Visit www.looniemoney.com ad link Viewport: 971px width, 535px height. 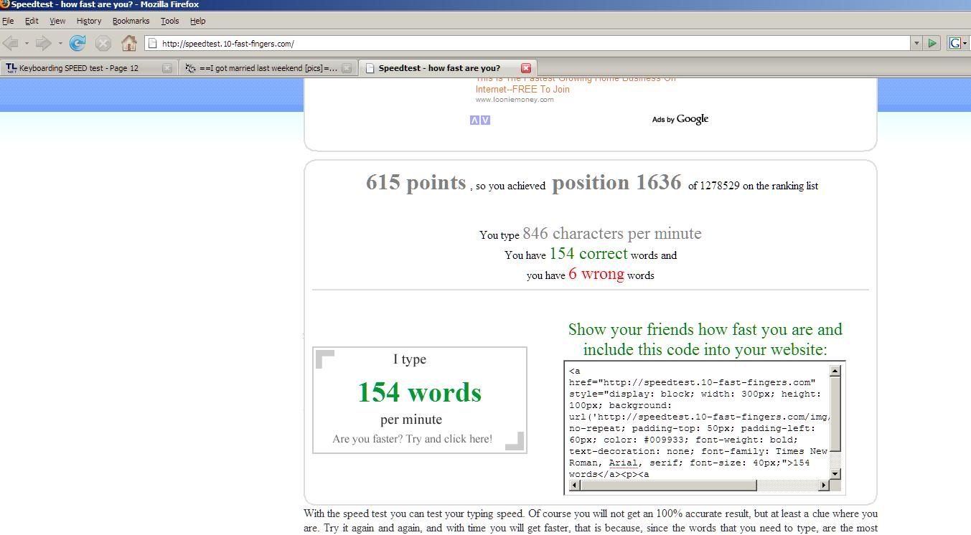pos(515,100)
